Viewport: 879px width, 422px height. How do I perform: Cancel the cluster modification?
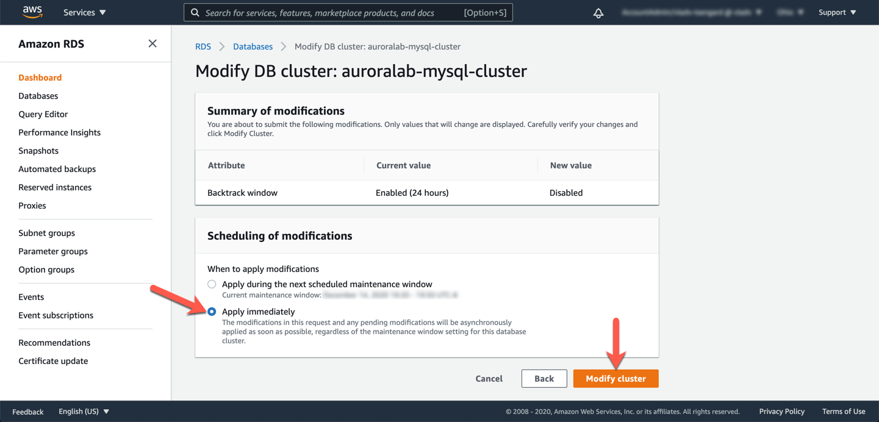click(489, 379)
